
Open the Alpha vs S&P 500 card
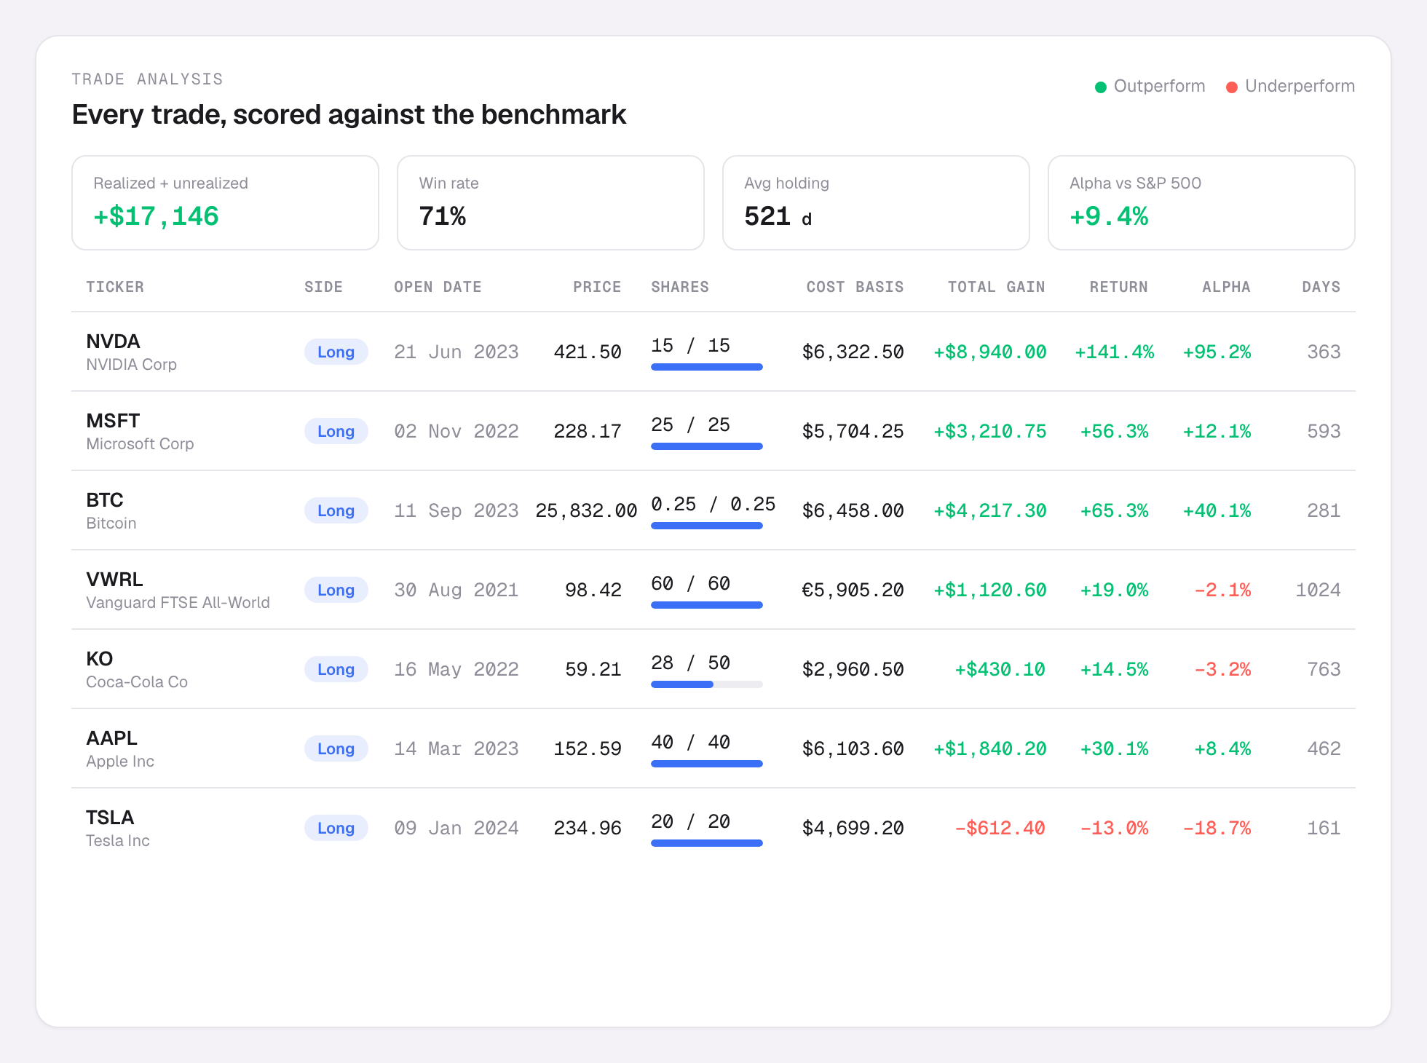[1201, 202]
